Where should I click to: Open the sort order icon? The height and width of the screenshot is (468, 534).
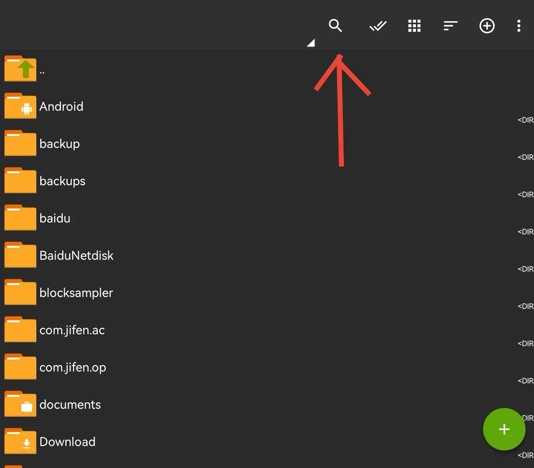(450, 26)
